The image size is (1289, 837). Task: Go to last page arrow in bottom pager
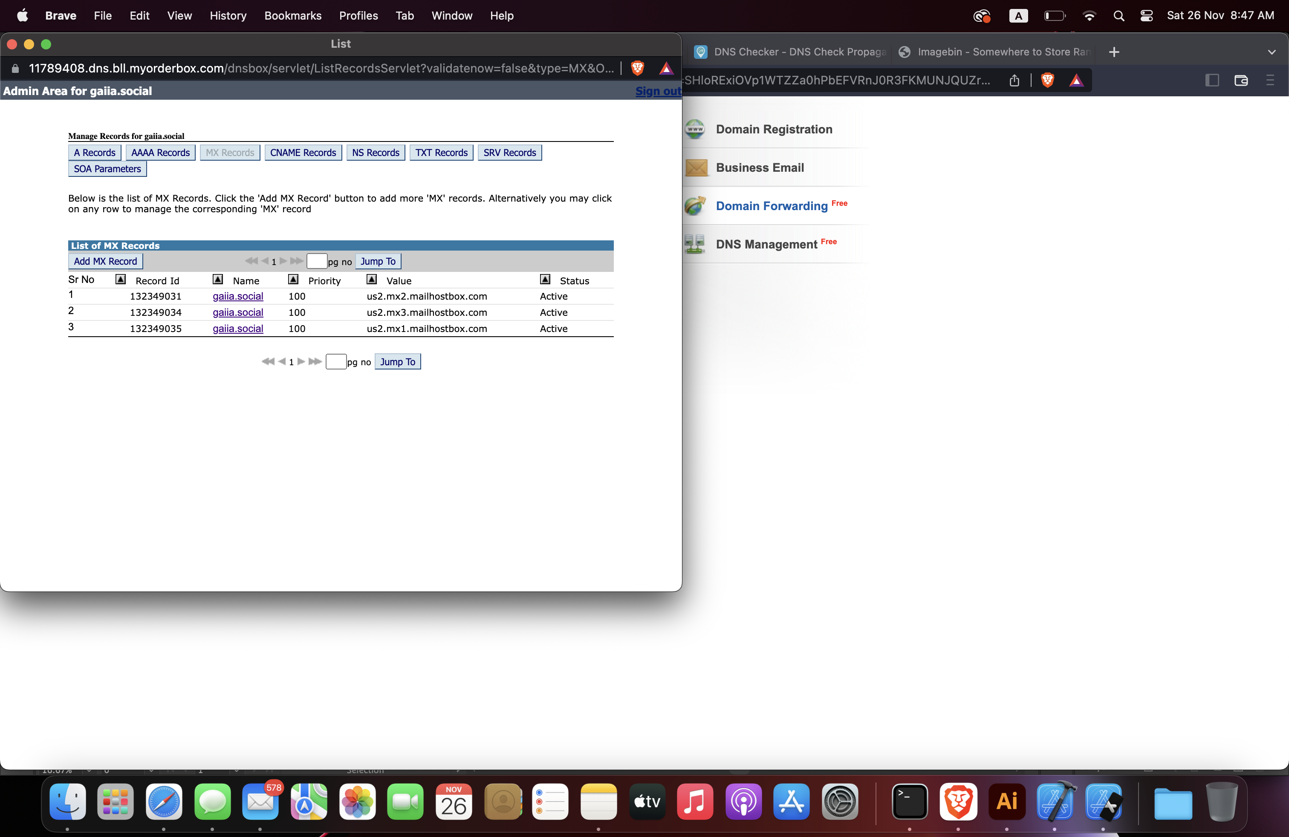tap(315, 362)
